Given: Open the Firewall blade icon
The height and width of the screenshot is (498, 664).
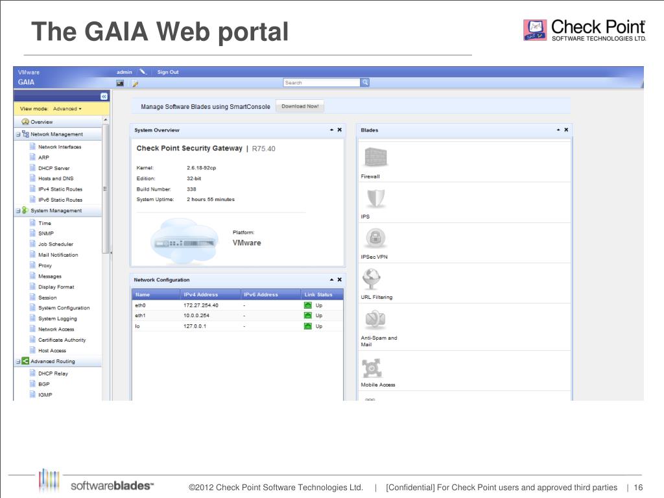Looking at the screenshot, I should (375, 157).
